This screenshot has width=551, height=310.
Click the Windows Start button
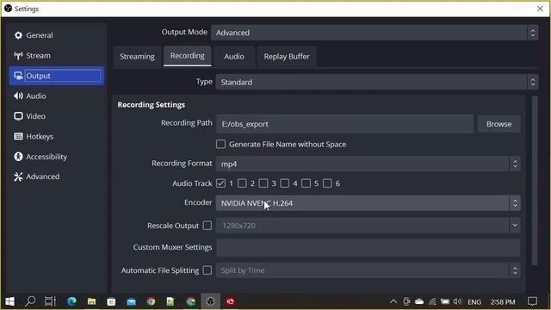pyautogui.click(x=9, y=301)
